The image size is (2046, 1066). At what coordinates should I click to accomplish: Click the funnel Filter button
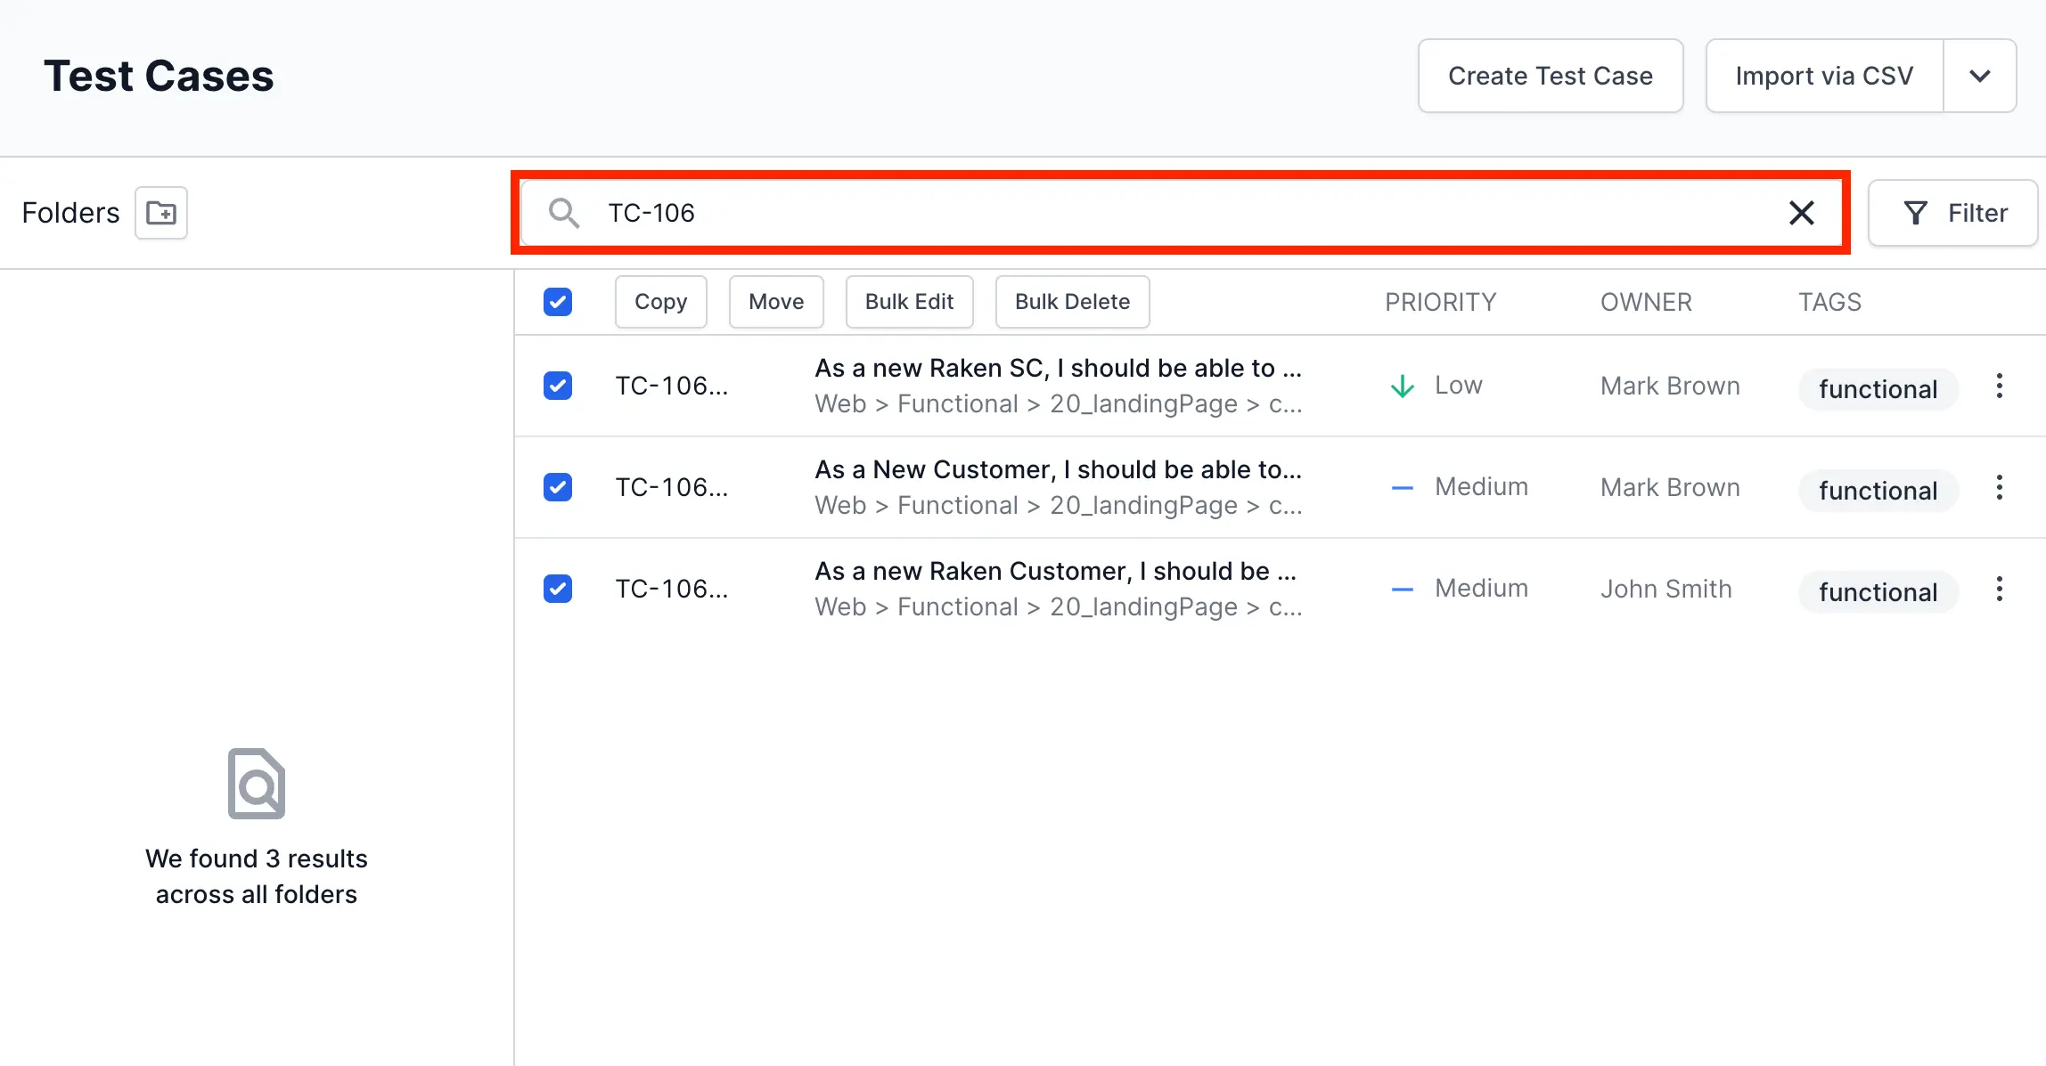[1953, 213]
